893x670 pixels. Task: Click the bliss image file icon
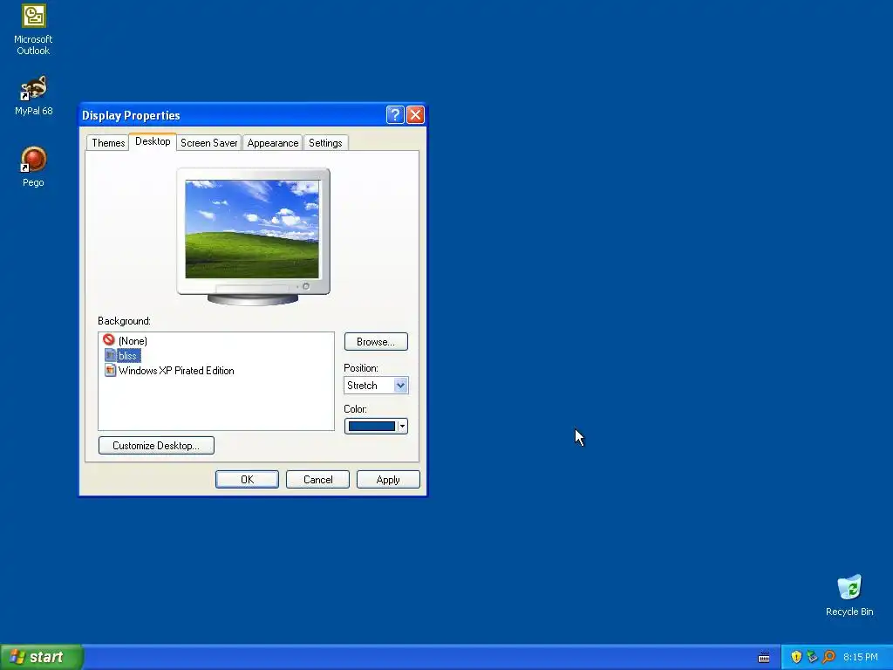pyautogui.click(x=110, y=356)
